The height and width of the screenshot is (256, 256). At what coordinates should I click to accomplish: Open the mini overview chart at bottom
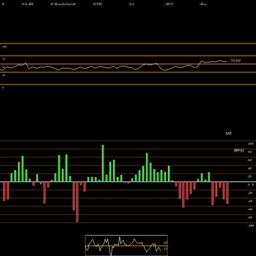click(x=126, y=245)
